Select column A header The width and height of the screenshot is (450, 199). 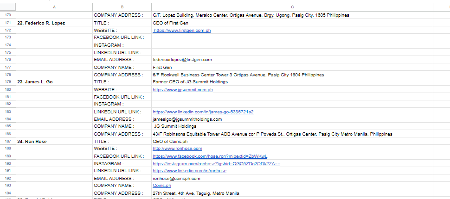coord(54,7)
